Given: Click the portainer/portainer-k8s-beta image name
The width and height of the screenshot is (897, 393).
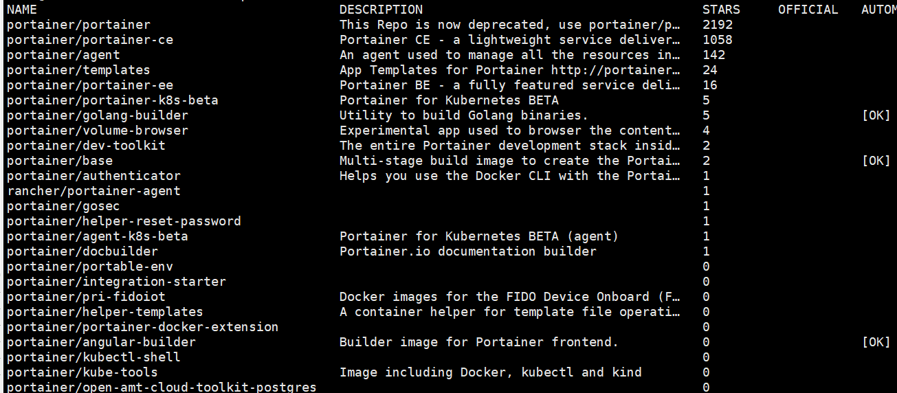Looking at the screenshot, I should [113, 100].
